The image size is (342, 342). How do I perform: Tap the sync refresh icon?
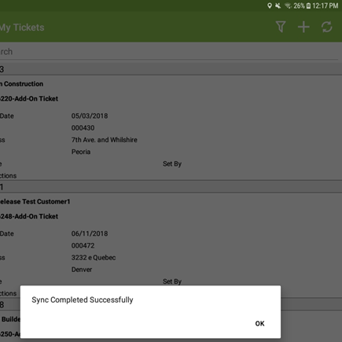[327, 27]
